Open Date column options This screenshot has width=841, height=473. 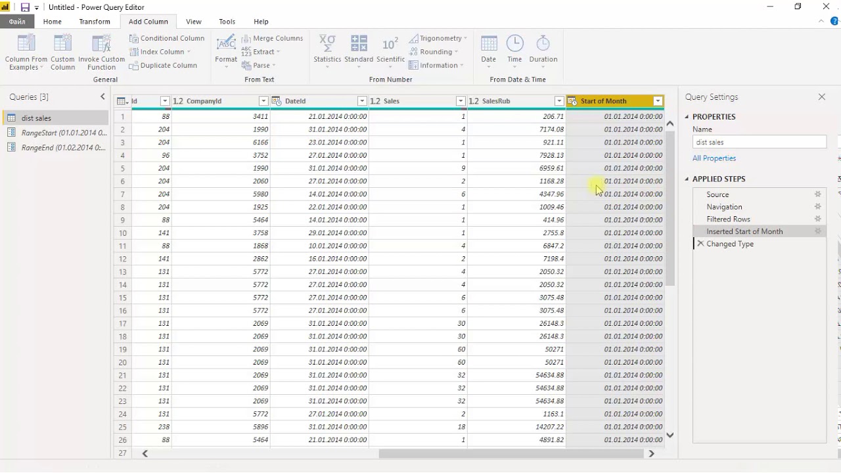coord(489,51)
